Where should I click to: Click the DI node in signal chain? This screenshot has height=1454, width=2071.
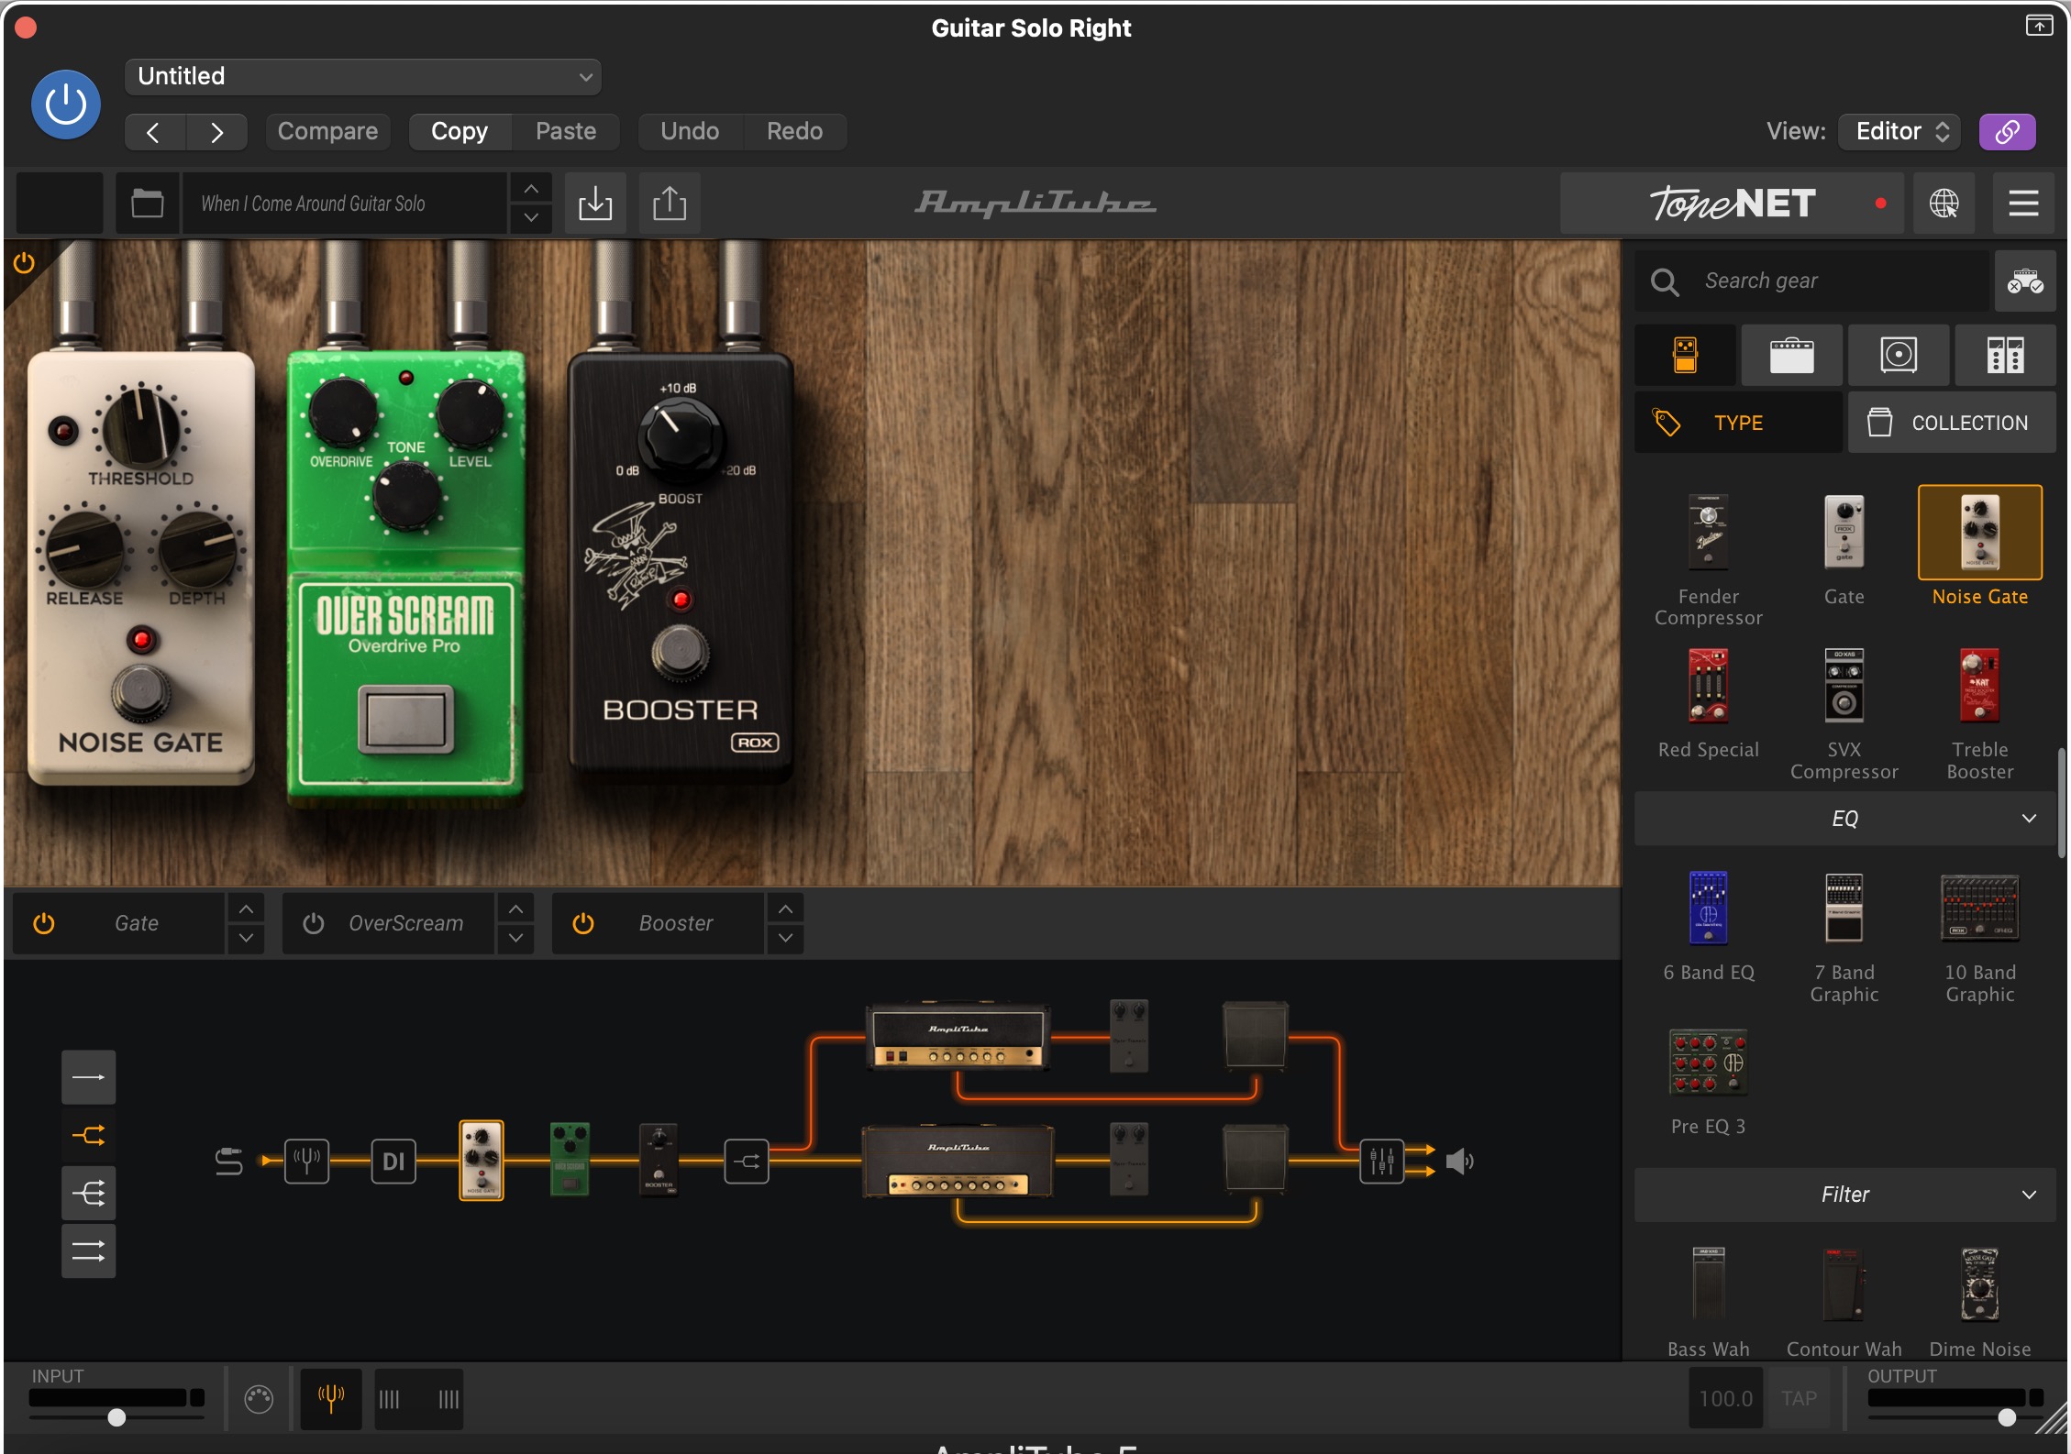click(393, 1162)
